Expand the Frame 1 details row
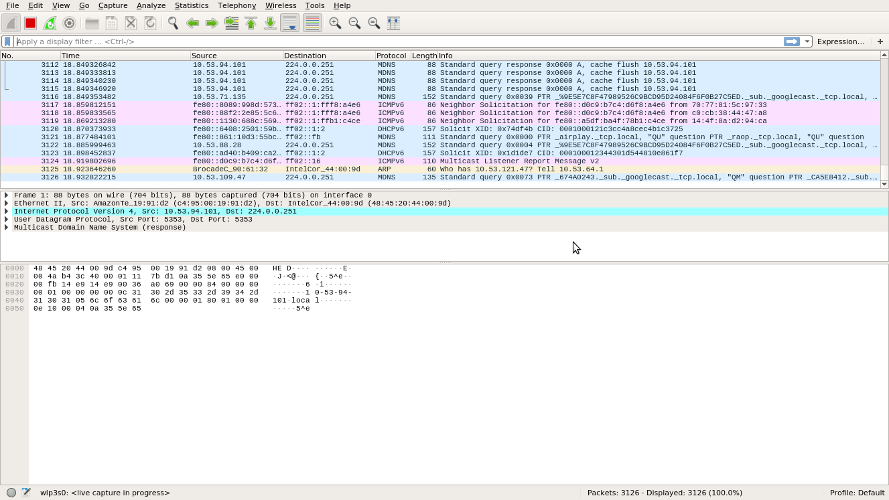Viewport: 889px width, 500px height. click(x=6, y=195)
